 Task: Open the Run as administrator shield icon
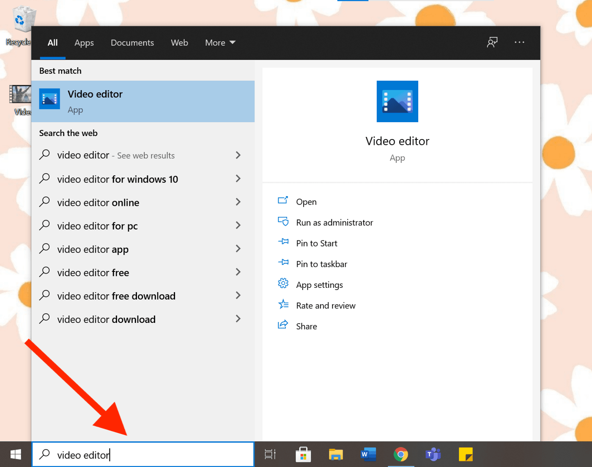coord(283,221)
